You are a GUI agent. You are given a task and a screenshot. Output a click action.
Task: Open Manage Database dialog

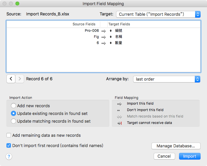pyautogui.click(x=176, y=146)
